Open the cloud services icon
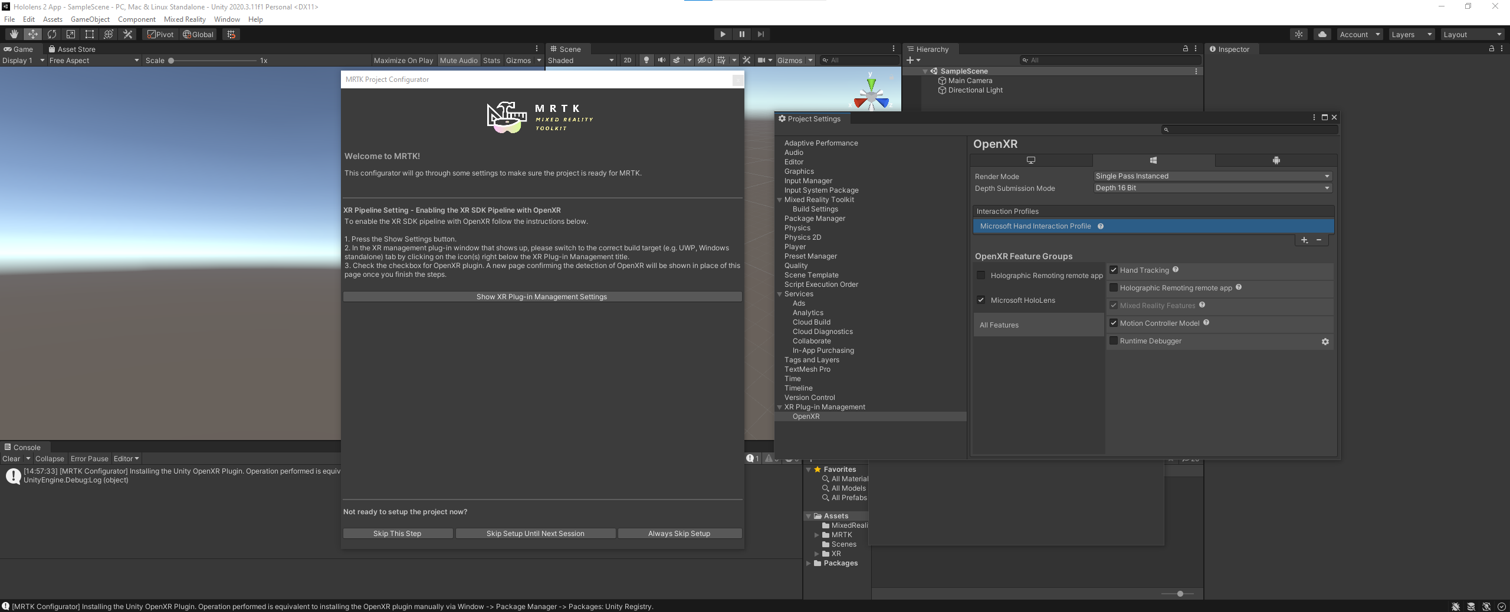1510x612 pixels. coord(1322,34)
